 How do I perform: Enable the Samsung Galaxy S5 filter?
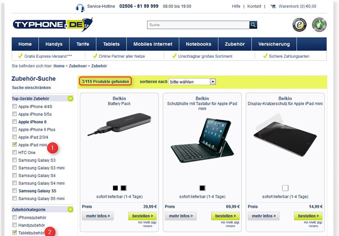point(14,190)
